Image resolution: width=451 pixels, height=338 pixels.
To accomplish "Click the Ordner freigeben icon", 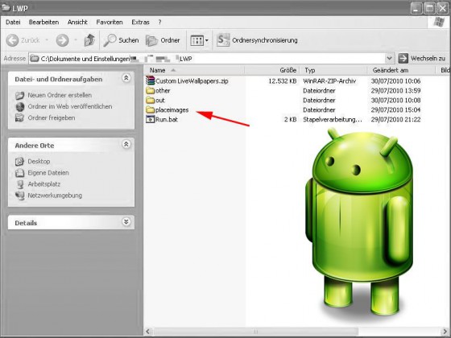I will click(x=19, y=117).
